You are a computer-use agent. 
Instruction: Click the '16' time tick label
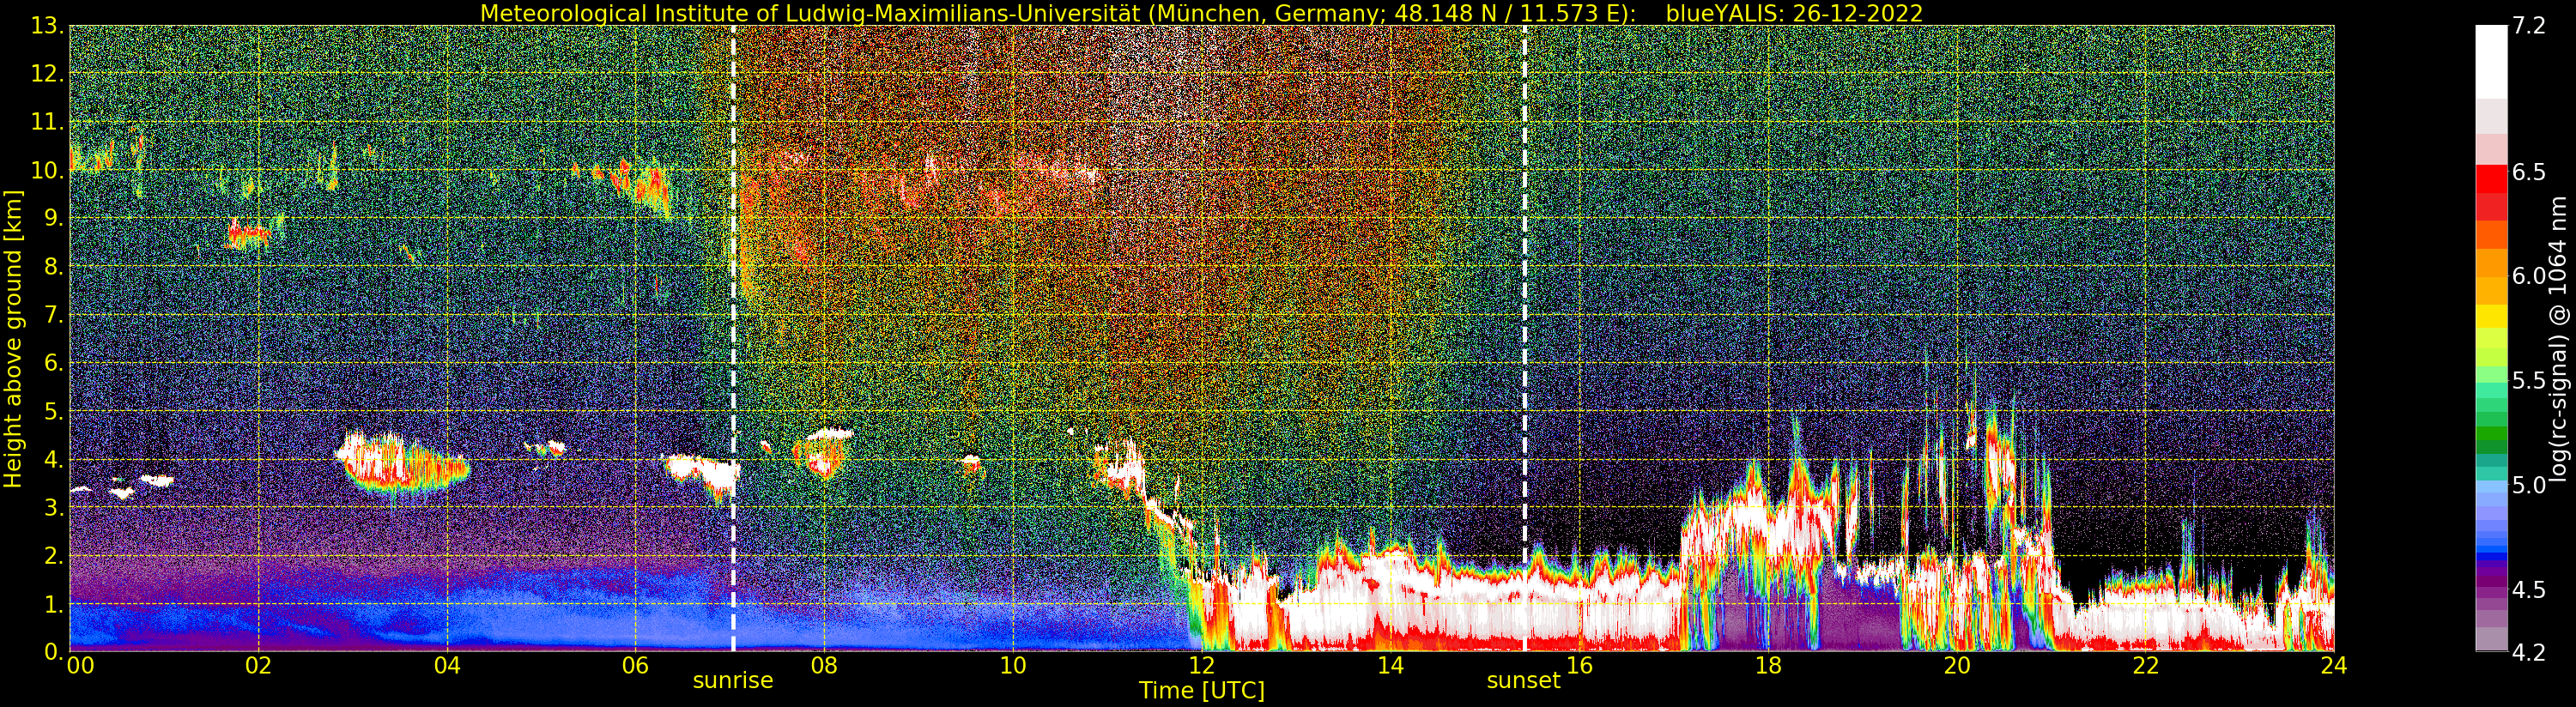(1579, 666)
